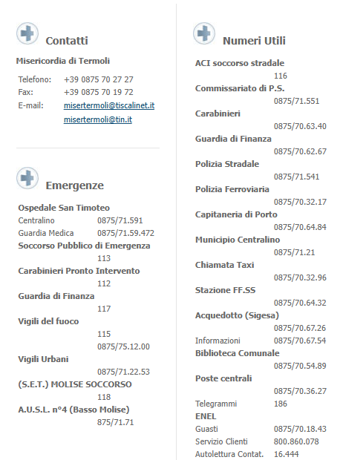Click the cross icon beside Emergenze
This screenshot has height=460, width=343.
[27, 178]
